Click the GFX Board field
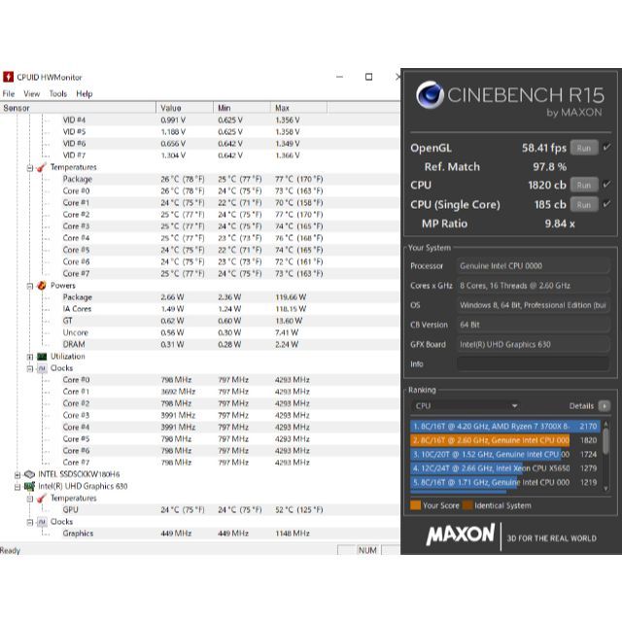The width and height of the screenshot is (622, 622). click(534, 344)
